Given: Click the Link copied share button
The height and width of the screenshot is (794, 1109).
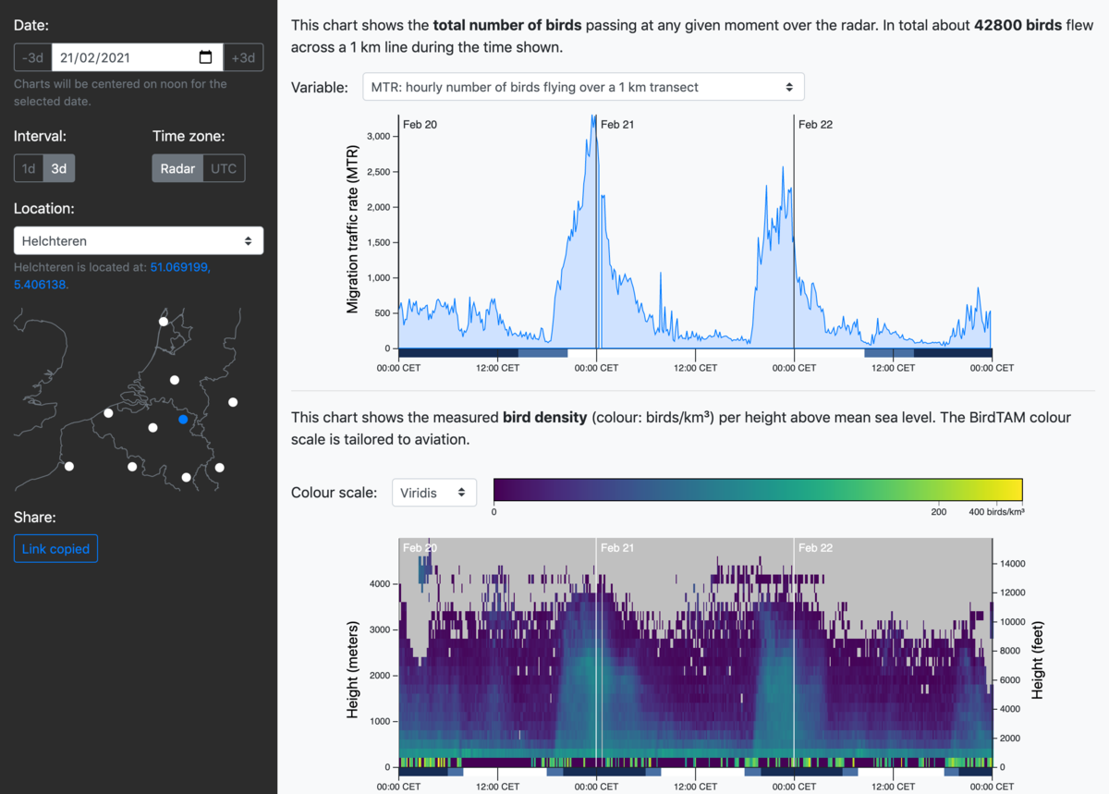Looking at the screenshot, I should 55,548.
